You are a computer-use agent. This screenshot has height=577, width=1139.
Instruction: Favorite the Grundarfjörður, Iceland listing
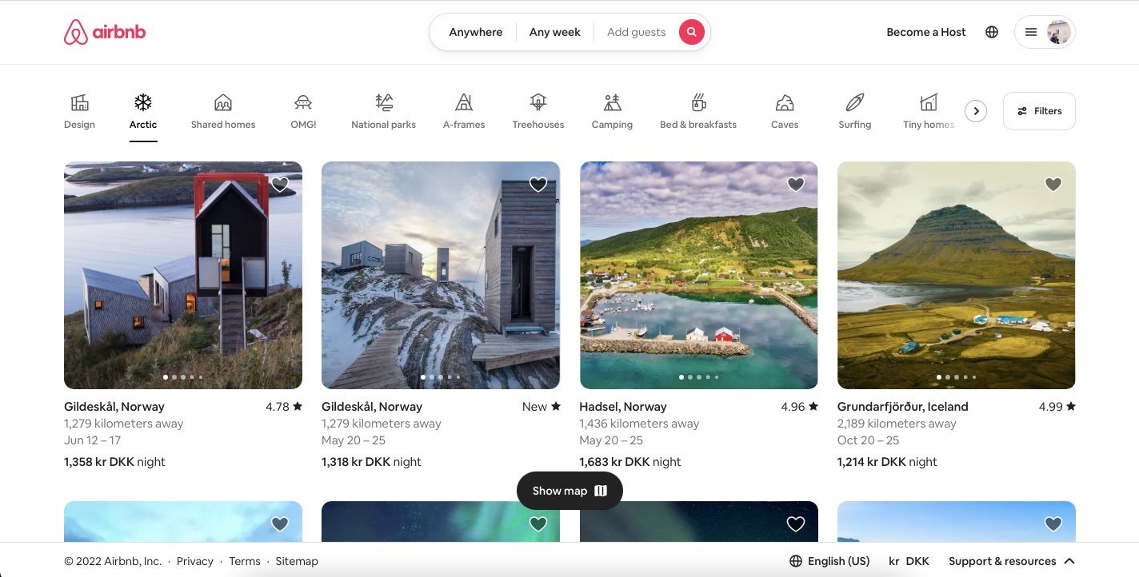[1053, 184]
